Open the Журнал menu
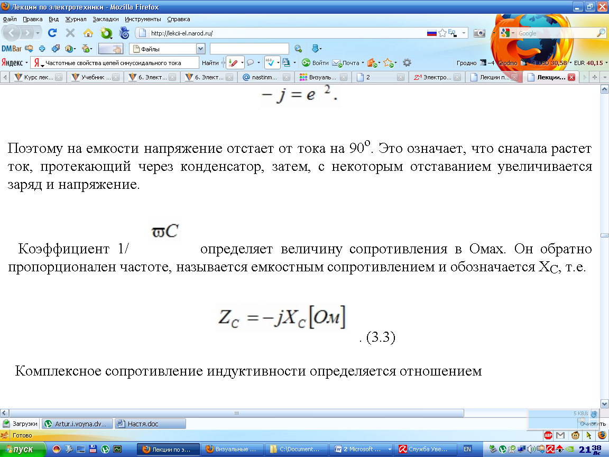 (76, 19)
